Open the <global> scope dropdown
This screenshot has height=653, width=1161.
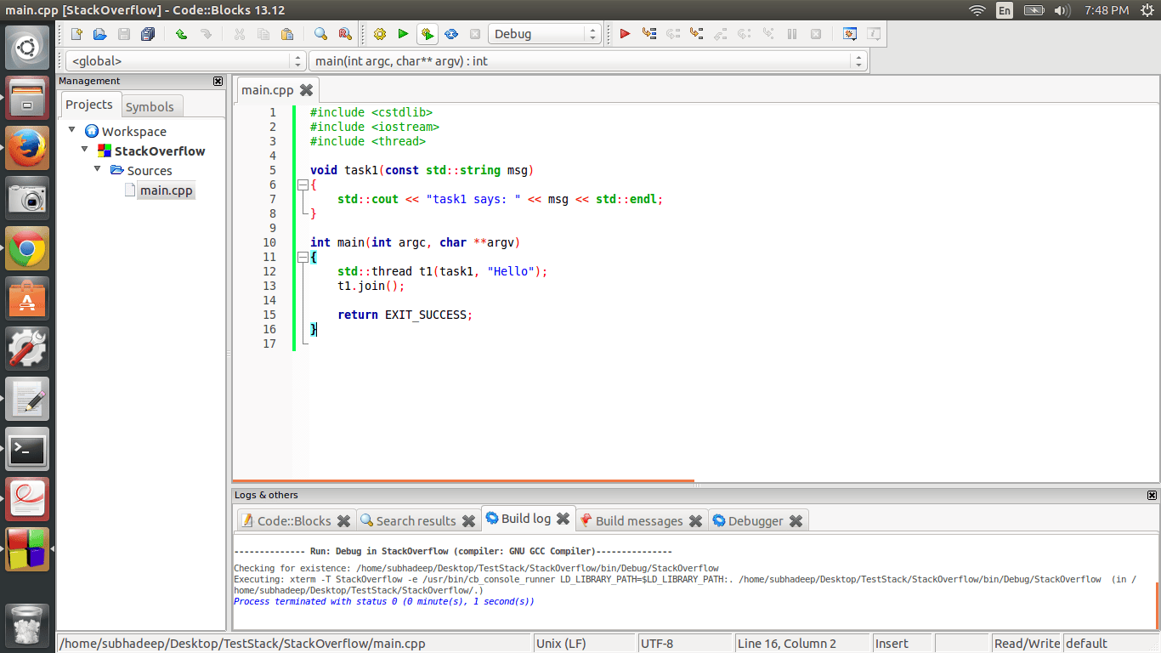(x=185, y=61)
